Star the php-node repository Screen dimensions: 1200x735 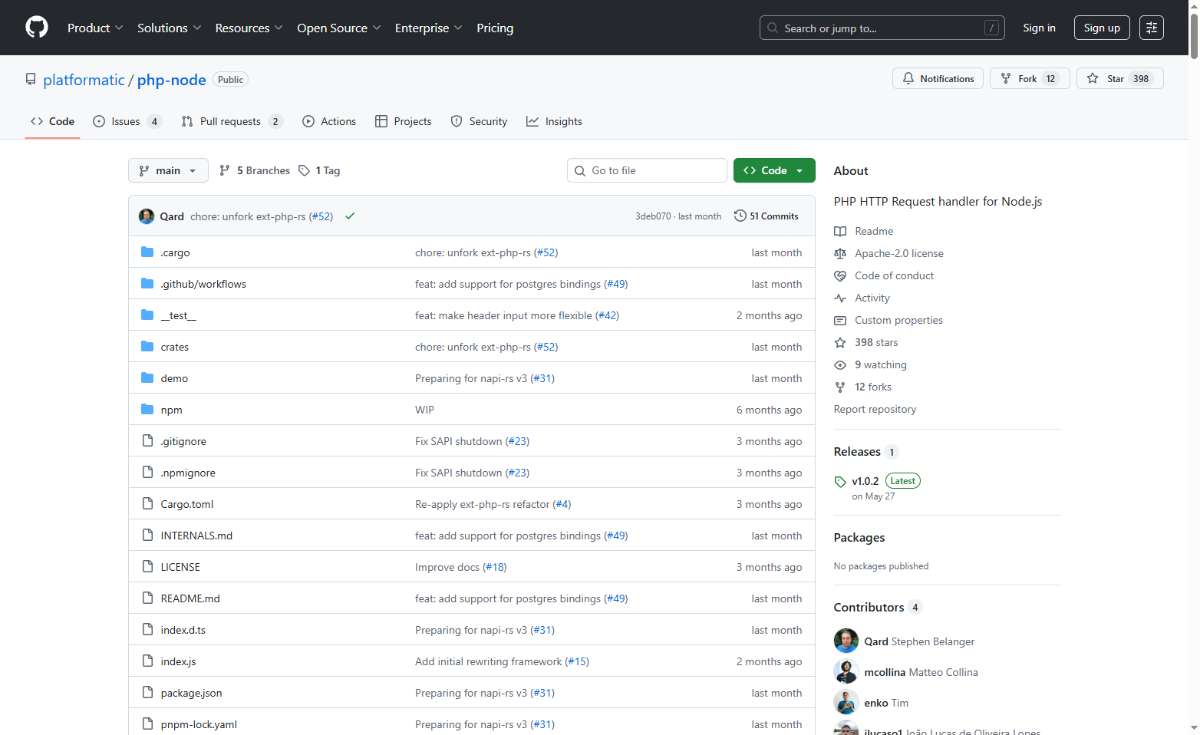click(1119, 78)
